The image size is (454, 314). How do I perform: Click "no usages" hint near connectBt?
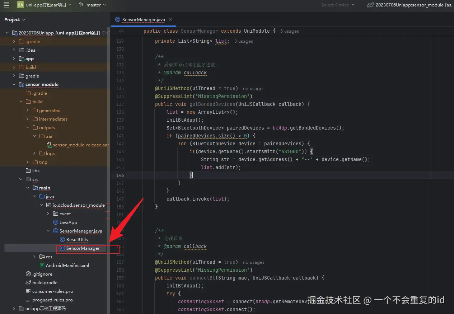point(253,262)
